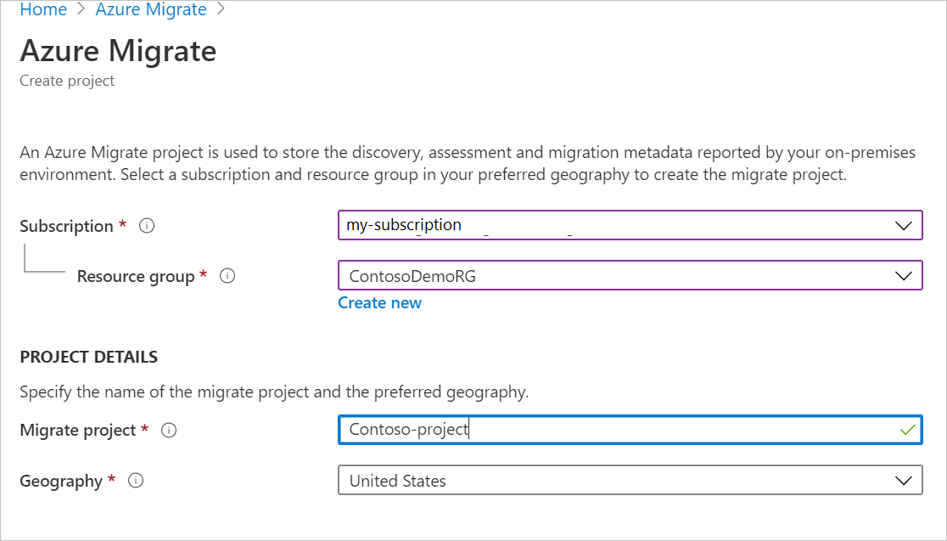Click the Geography dropdown chevron
947x541 pixels.
[x=905, y=480]
